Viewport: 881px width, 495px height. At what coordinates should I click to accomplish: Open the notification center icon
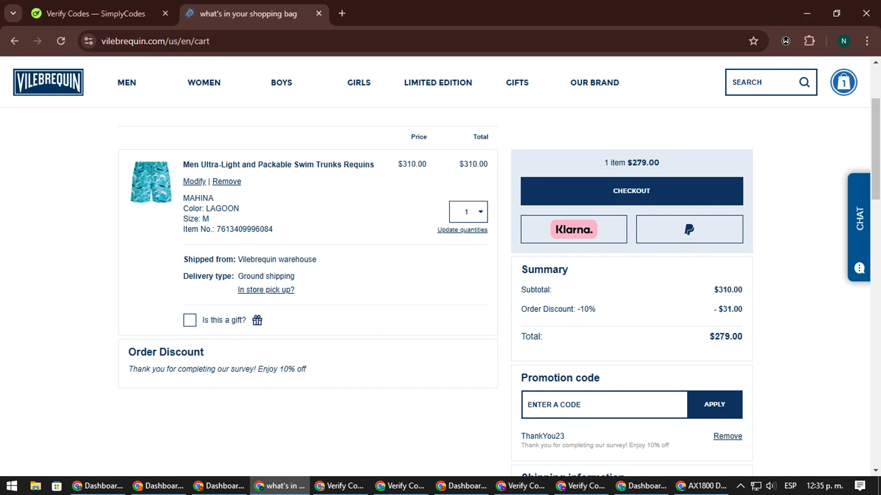pos(860,486)
